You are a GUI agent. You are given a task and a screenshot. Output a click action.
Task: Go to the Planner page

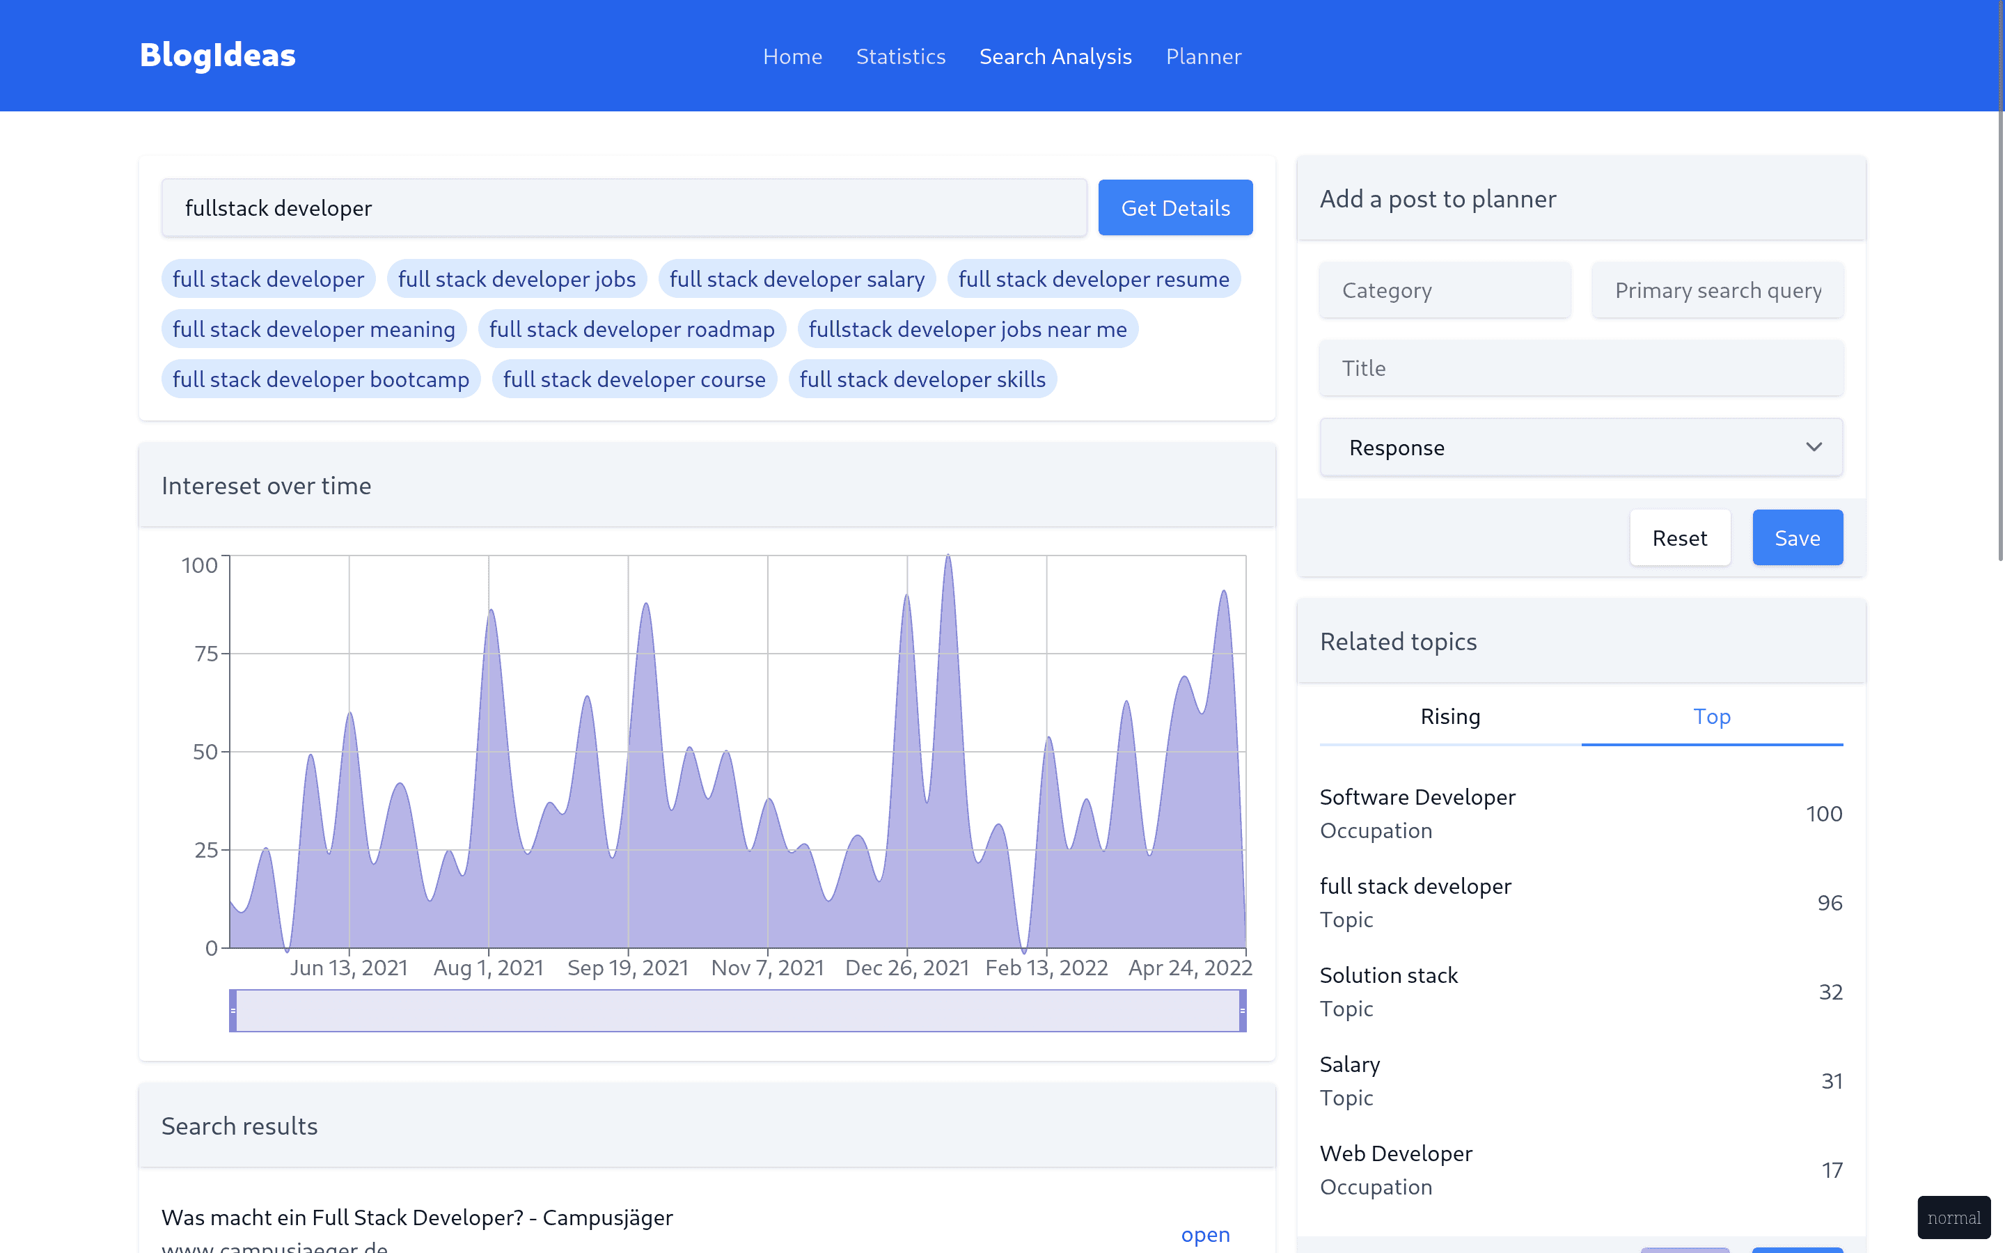[x=1203, y=56]
